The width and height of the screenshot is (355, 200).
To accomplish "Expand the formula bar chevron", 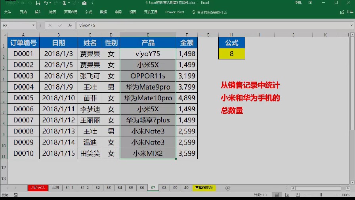I will tap(351, 25).
